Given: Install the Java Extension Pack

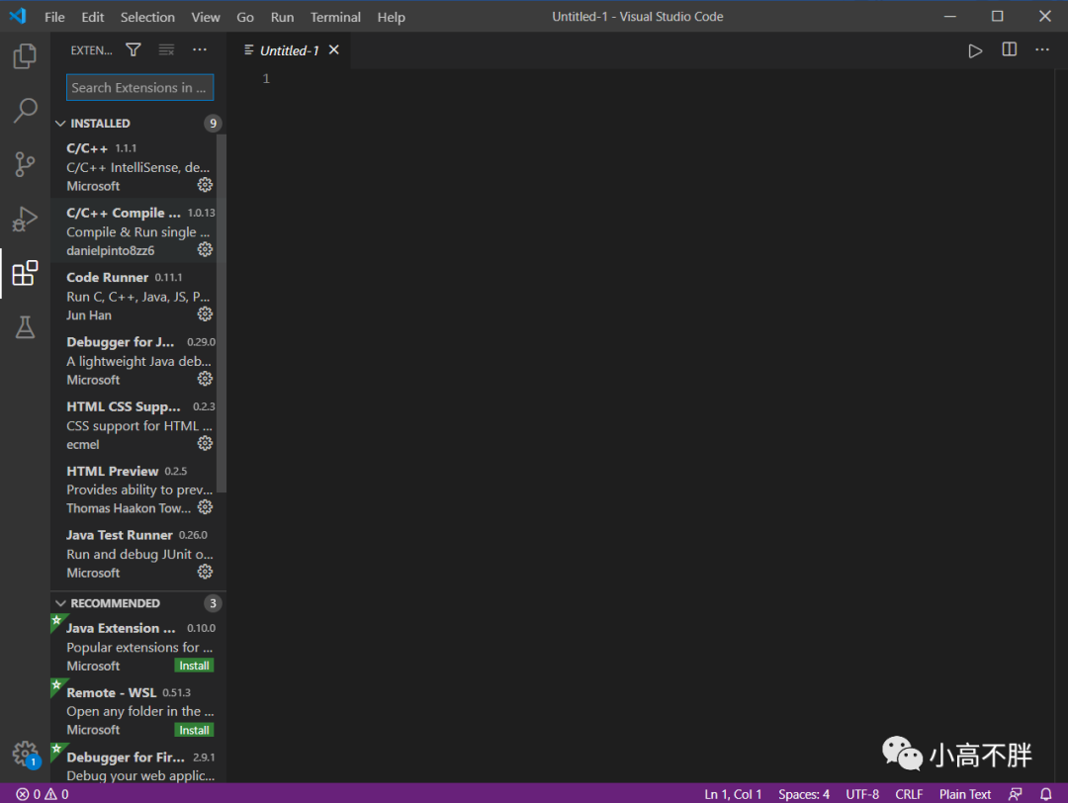Looking at the screenshot, I should coord(194,666).
